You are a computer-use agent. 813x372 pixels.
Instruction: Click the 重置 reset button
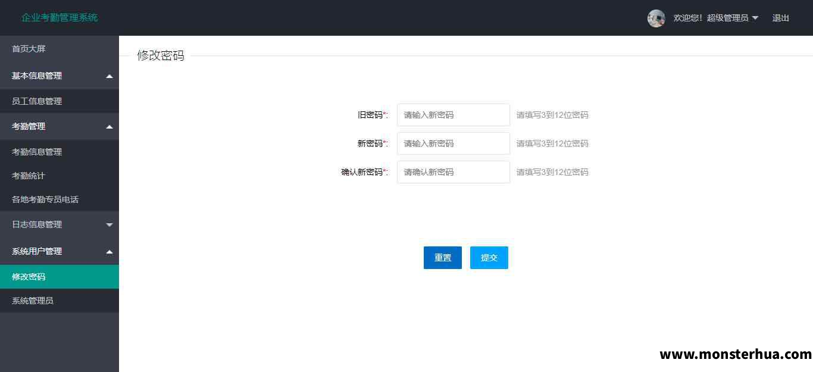pos(443,258)
